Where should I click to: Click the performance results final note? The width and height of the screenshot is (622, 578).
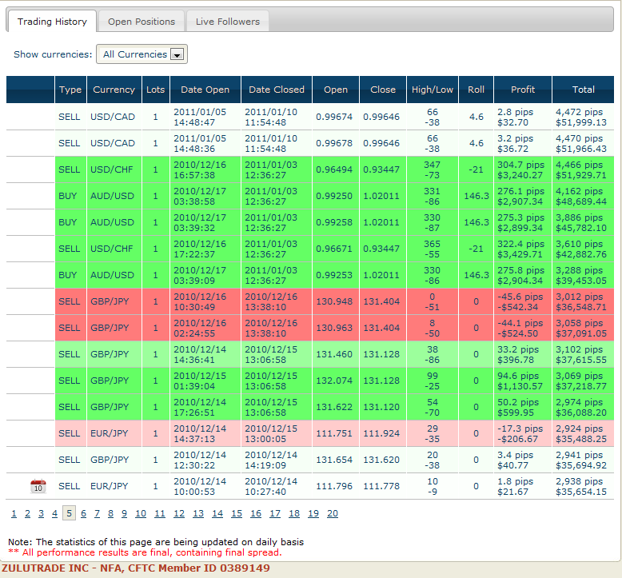146,552
